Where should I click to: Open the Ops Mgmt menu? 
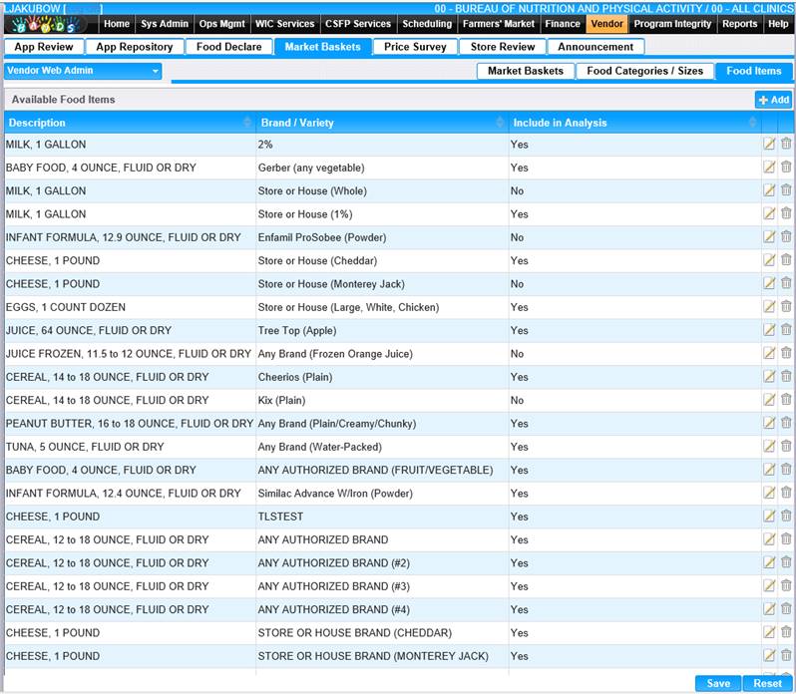tap(221, 24)
